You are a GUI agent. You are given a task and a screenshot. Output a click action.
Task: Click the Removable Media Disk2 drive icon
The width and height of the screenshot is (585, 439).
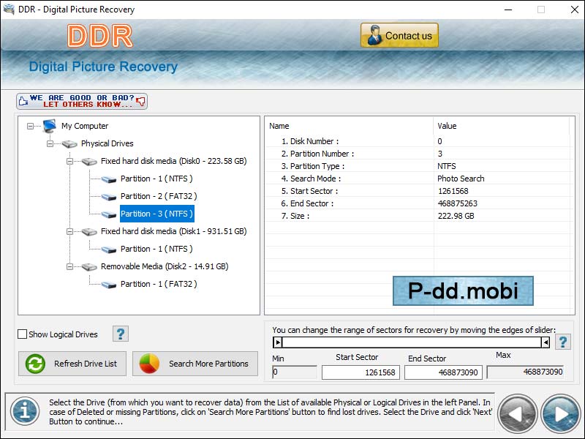[89, 266]
